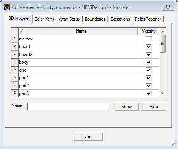Screen dimensions: 178x149
Task: Switch to the 3D Modeler tab
Action: 19,18
